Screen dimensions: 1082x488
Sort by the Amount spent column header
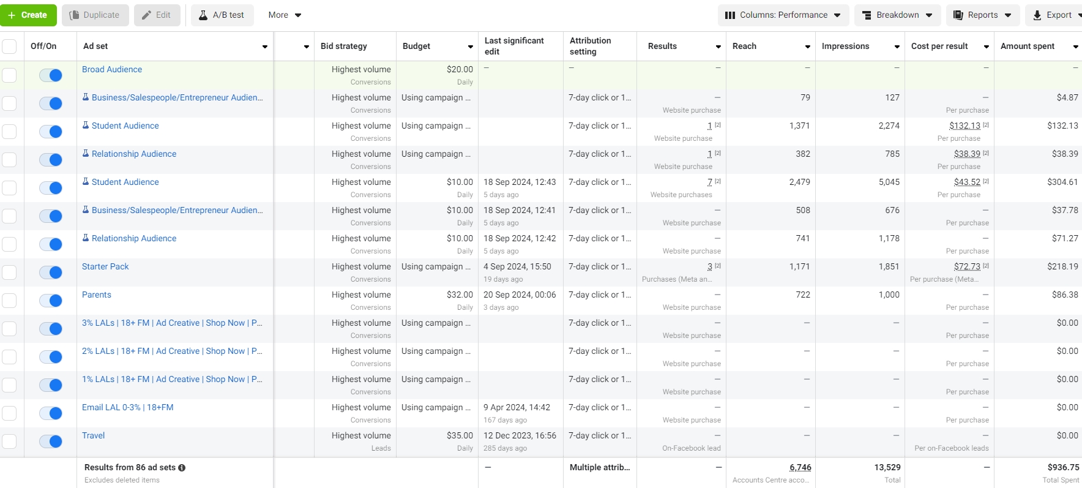1028,47
